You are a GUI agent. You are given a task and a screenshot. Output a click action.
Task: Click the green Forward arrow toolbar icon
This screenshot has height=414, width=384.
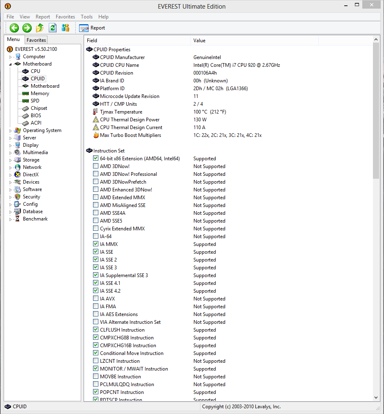coord(27,28)
